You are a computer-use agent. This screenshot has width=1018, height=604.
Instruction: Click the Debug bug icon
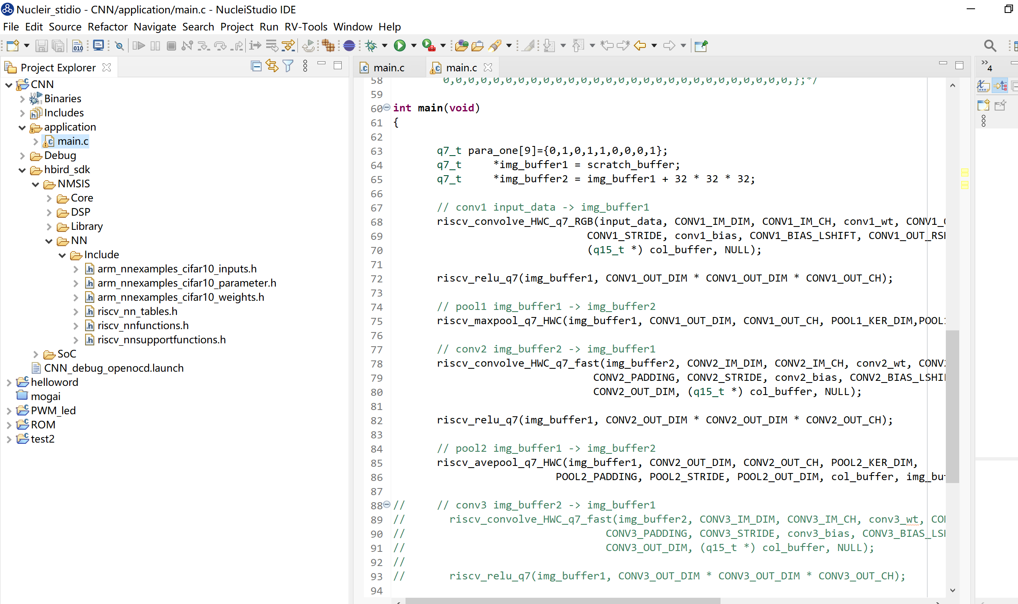pyautogui.click(x=370, y=45)
